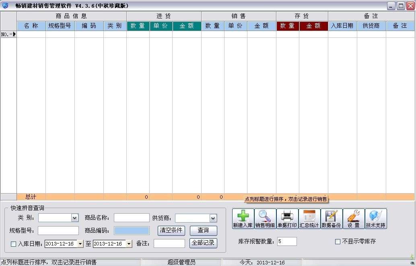Open the 新建入库 new stock entry icon
416x266 pixels.
(x=243, y=219)
